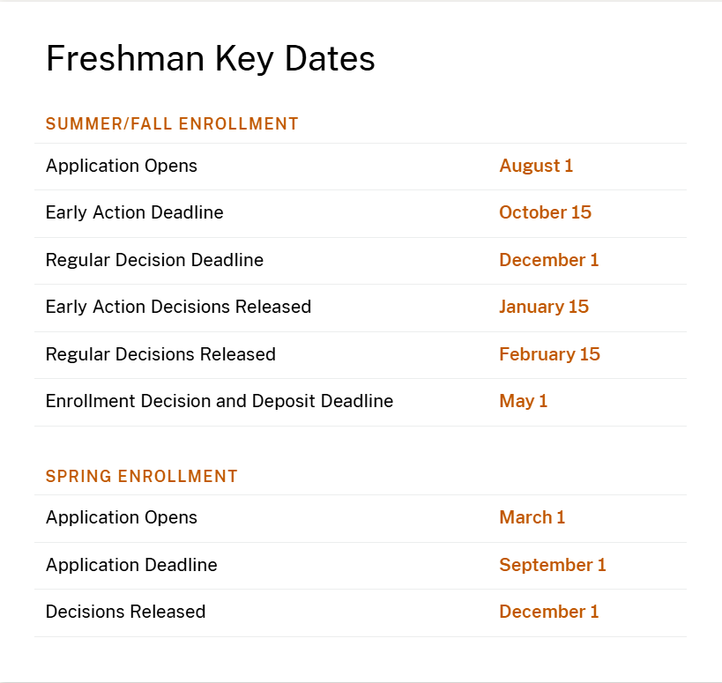Select the Summer/Fall Enrollment section header

tap(172, 124)
